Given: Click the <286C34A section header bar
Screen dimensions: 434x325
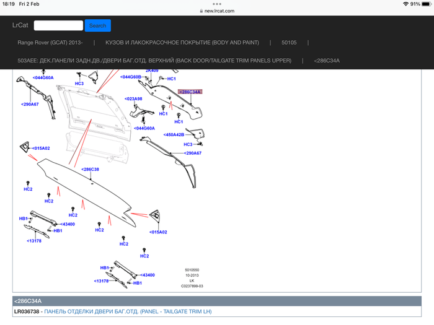Looking at the screenshot, I should pyautogui.click(x=217, y=301).
